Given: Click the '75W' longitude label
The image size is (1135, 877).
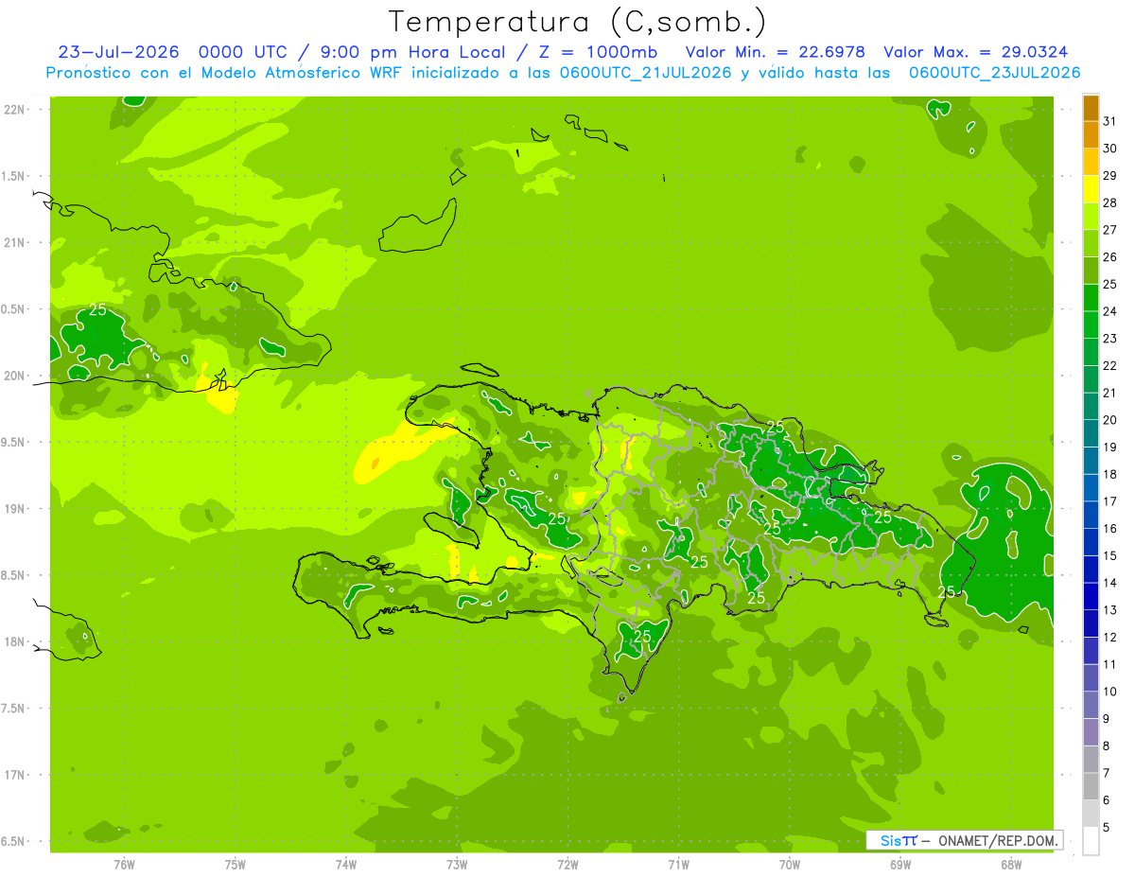Looking at the screenshot, I should click(x=235, y=864).
